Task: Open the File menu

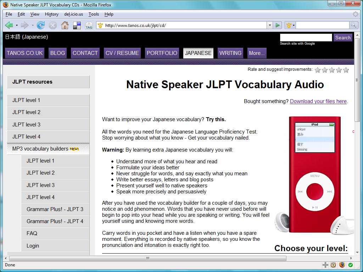Action: [9, 14]
